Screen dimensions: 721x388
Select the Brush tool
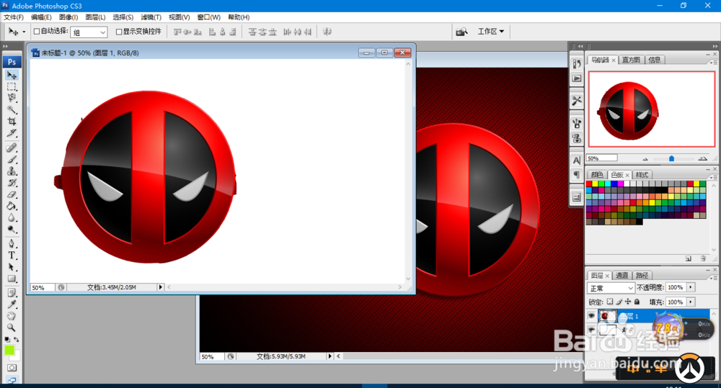click(12, 159)
